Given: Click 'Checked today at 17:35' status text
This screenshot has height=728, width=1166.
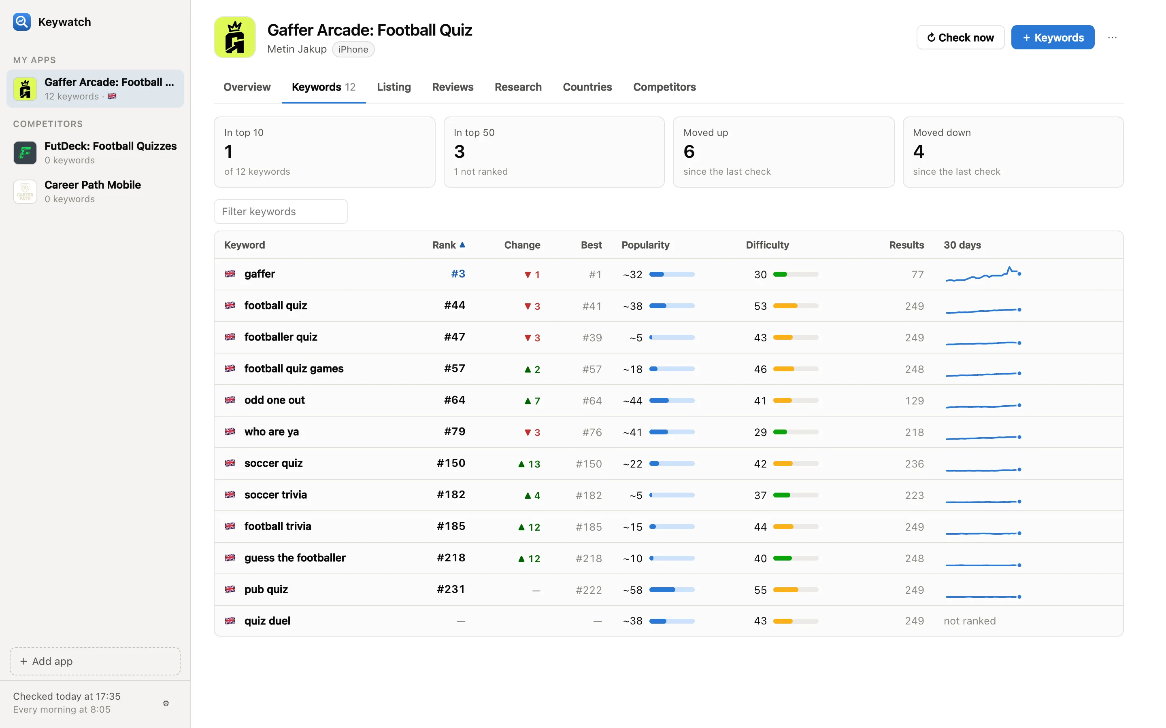Looking at the screenshot, I should [66, 696].
